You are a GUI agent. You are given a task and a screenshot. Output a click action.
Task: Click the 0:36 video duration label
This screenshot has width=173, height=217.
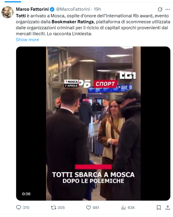tap(26, 194)
